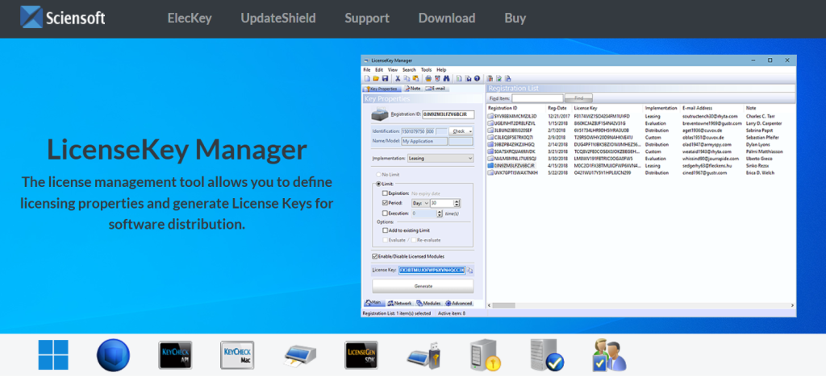Click the Find binoculars toolbar icon
Screen dimensions: 826x385
[x=445, y=78]
